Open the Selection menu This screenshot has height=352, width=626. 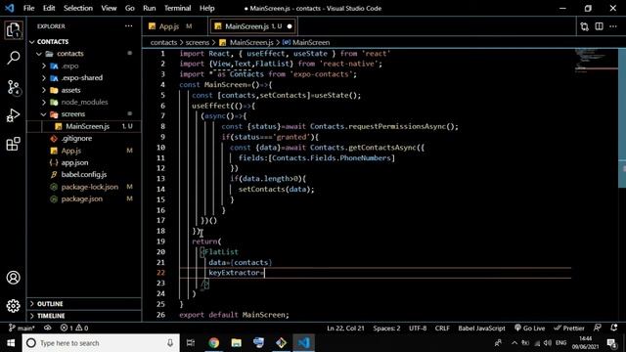(x=78, y=8)
